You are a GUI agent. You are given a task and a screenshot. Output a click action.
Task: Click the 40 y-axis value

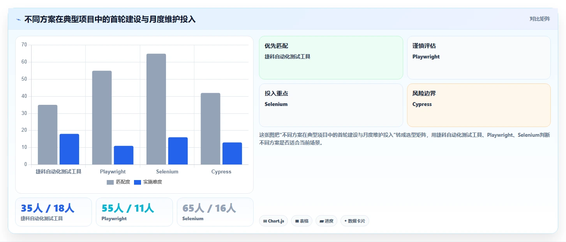[24, 96]
